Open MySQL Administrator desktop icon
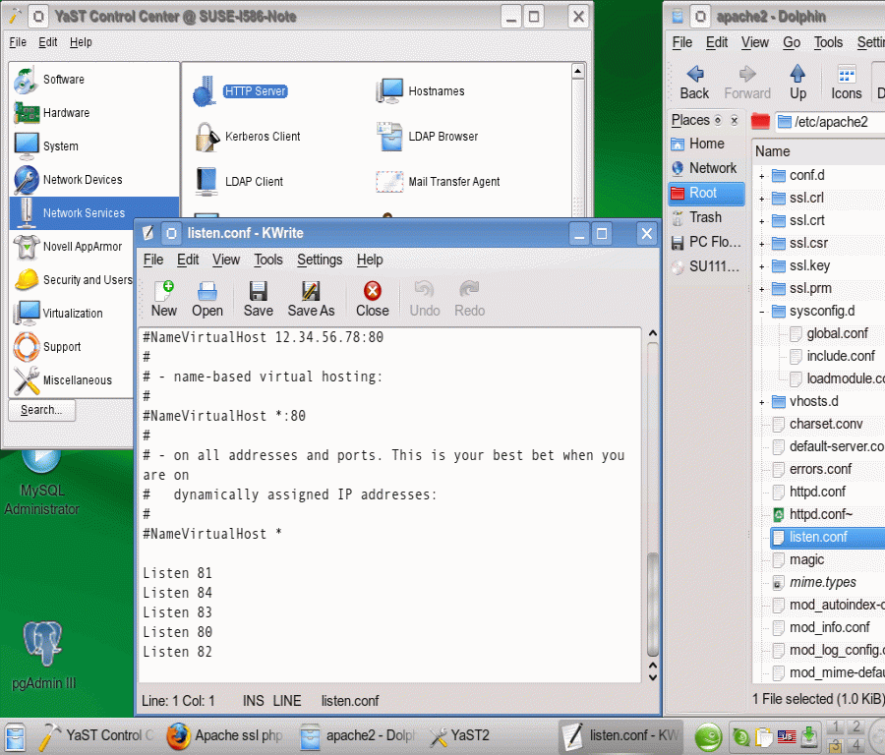Screen dimensions: 885x755 coord(41,484)
